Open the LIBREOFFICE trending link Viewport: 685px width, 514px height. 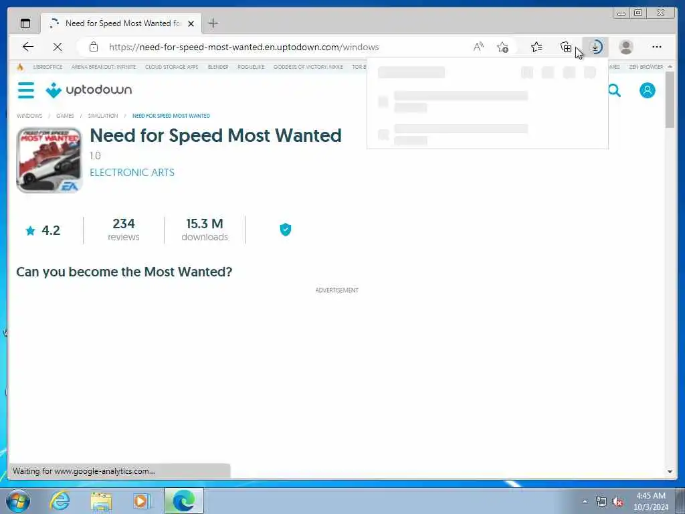(47, 67)
